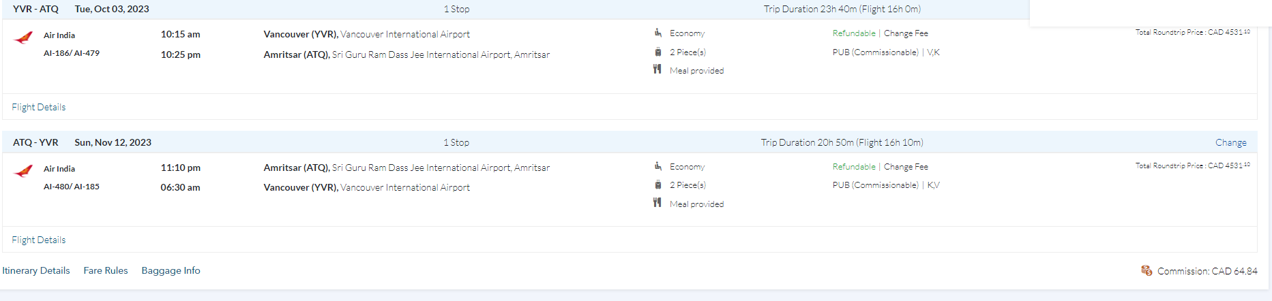Click the baggage icon on return flight
The height and width of the screenshot is (301, 1272).
pyautogui.click(x=658, y=185)
